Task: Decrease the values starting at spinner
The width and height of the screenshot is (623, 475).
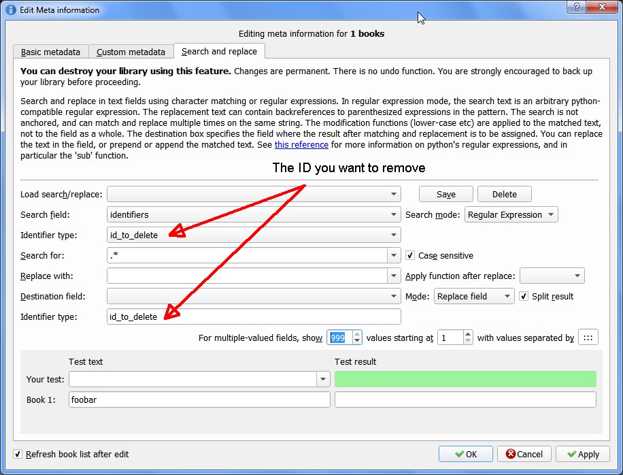Action: point(468,341)
